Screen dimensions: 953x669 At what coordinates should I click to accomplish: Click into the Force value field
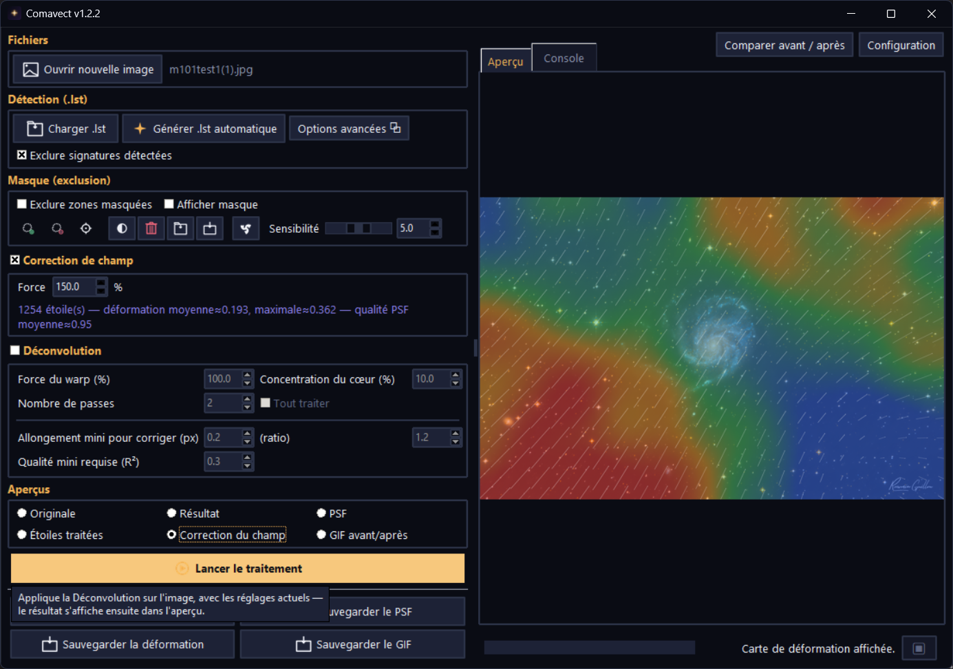coord(74,287)
